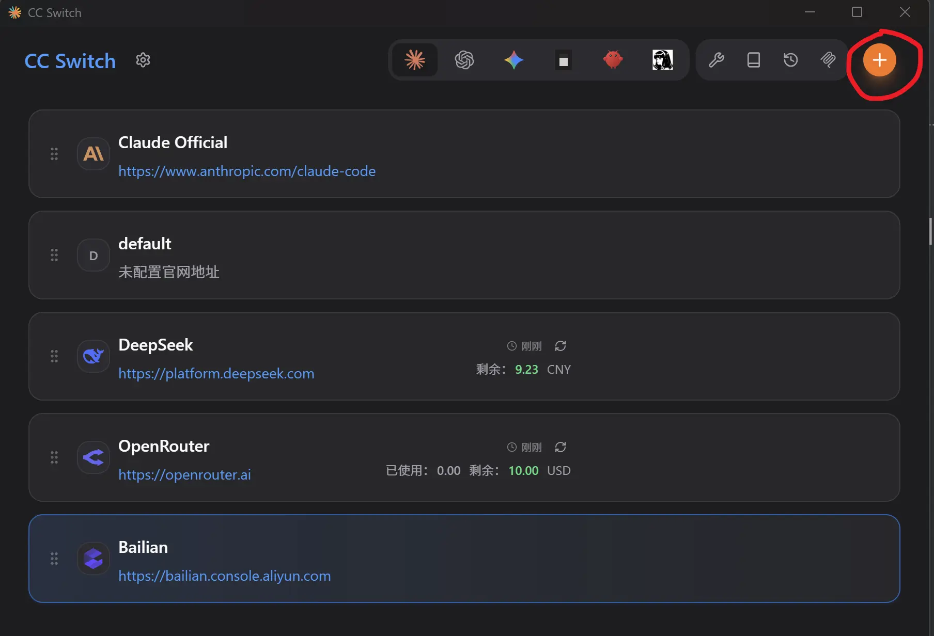Image resolution: width=934 pixels, height=636 pixels.
Task: Click the drag handle on DeepSeek card
Action: [x=54, y=356]
